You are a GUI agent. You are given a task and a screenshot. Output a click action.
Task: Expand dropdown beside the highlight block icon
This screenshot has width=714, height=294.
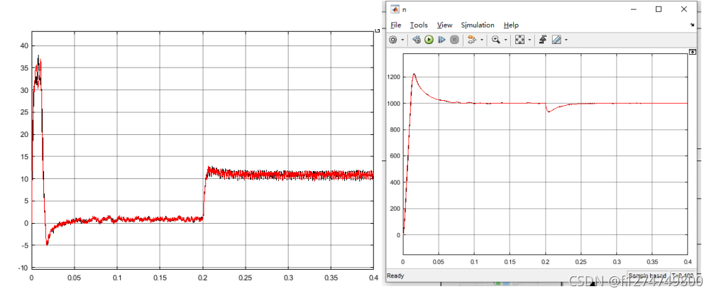482,40
